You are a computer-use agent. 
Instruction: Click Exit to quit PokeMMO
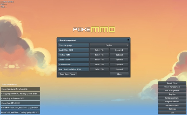pyautogui.click(x=172, y=113)
